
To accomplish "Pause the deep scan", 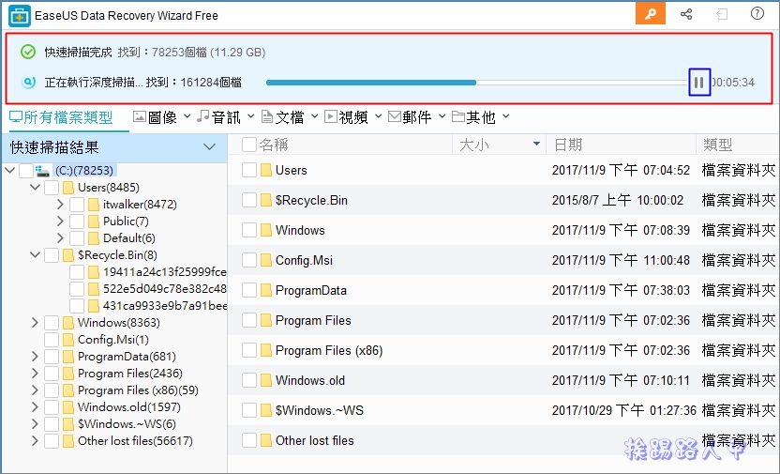I will click(x=699, y=83).
